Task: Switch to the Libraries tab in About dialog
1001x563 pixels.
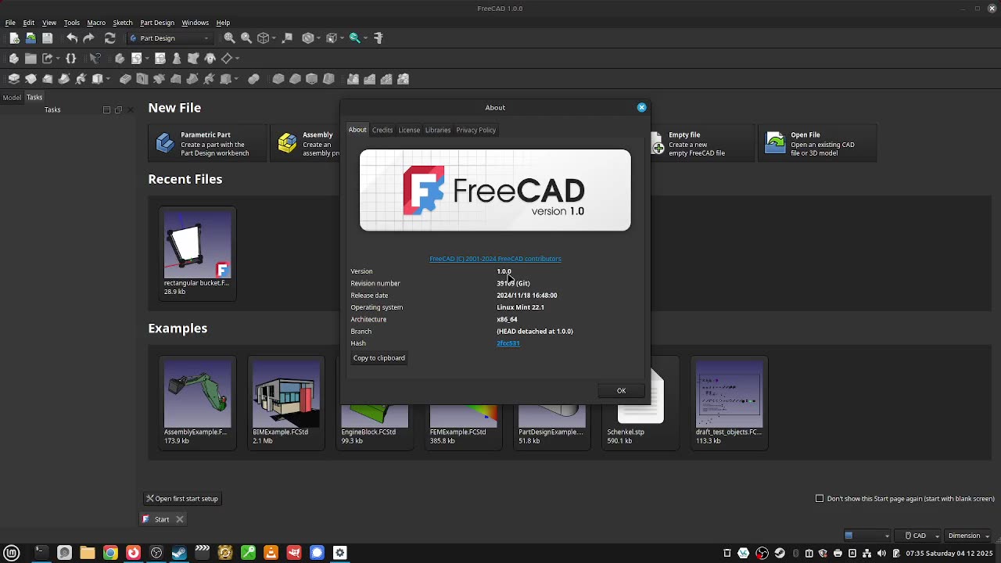Action: (438, 130)
